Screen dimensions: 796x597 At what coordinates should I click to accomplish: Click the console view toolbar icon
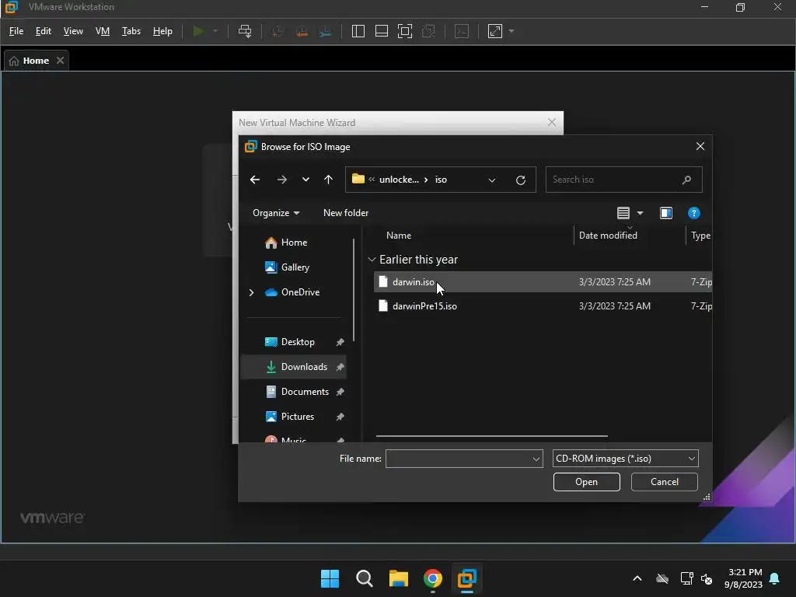coord(462,31)
